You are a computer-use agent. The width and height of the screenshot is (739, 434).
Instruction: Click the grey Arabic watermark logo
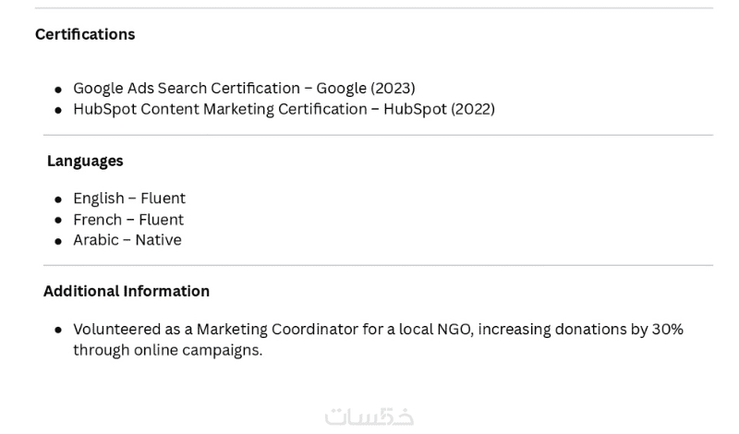click(369, 416)
